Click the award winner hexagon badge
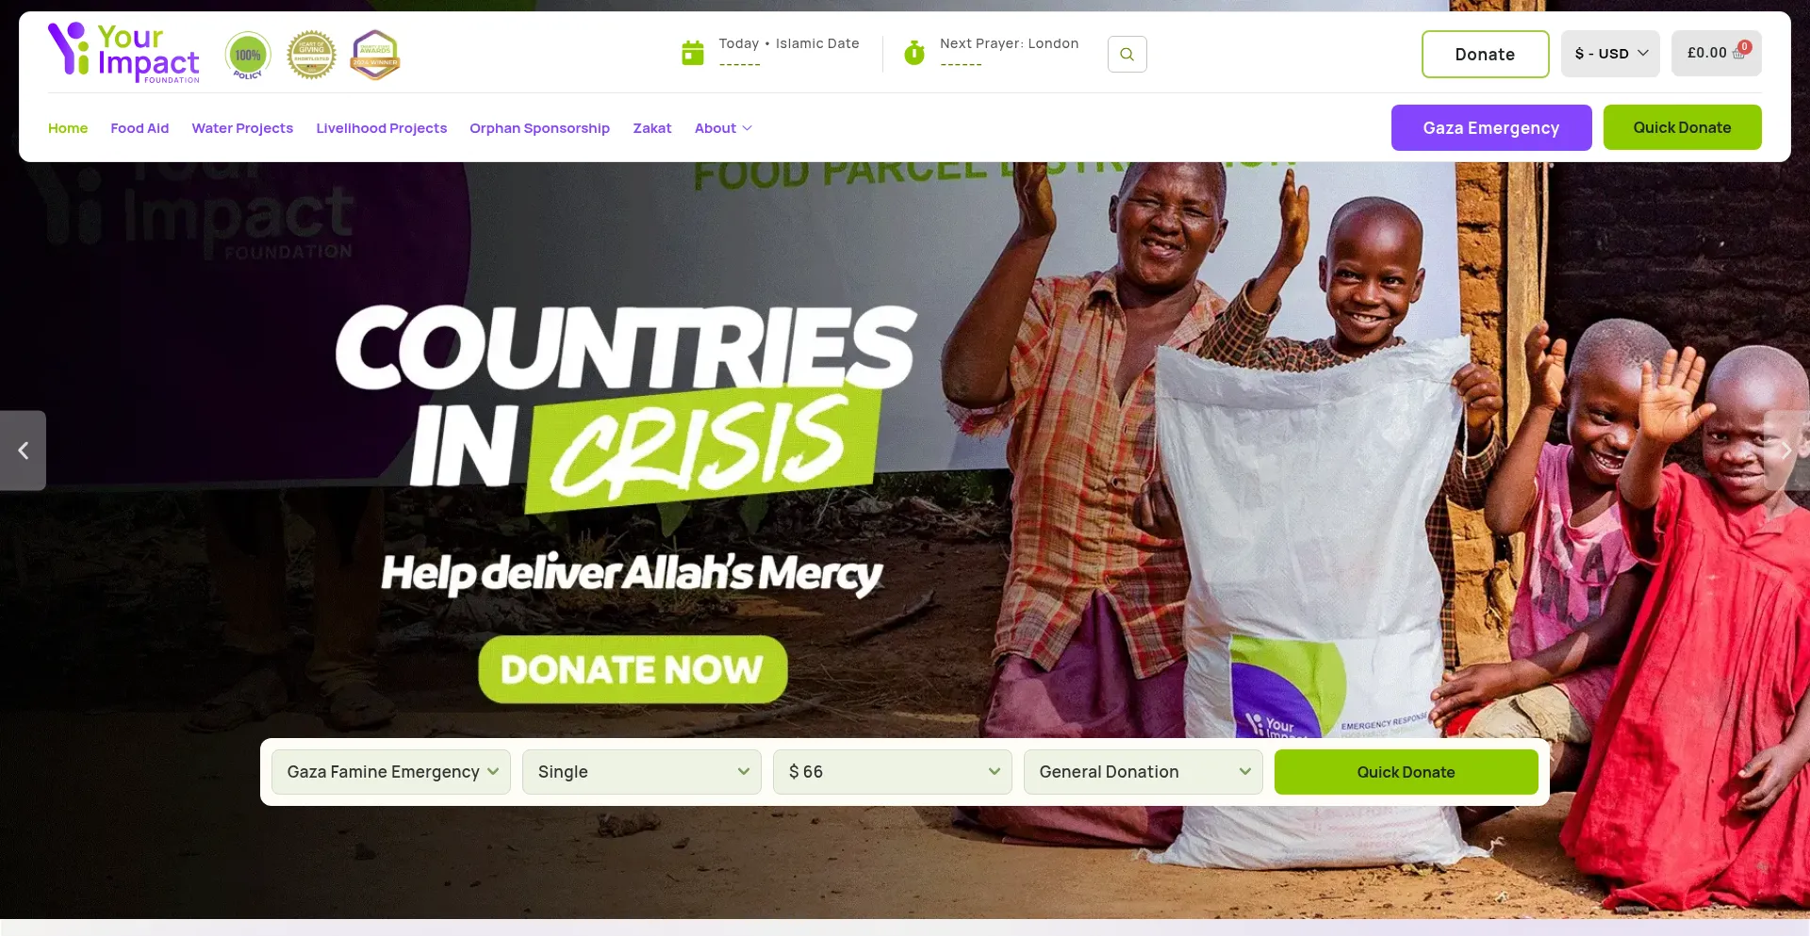 375,55
